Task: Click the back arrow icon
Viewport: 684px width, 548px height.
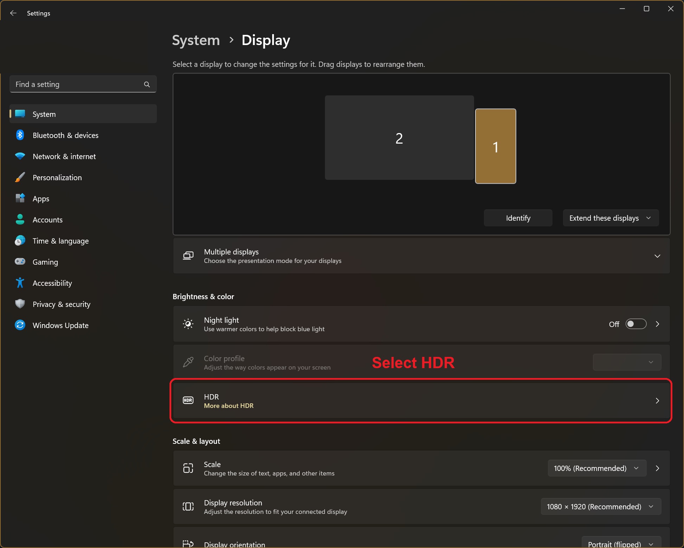Action: click(13, 13)
